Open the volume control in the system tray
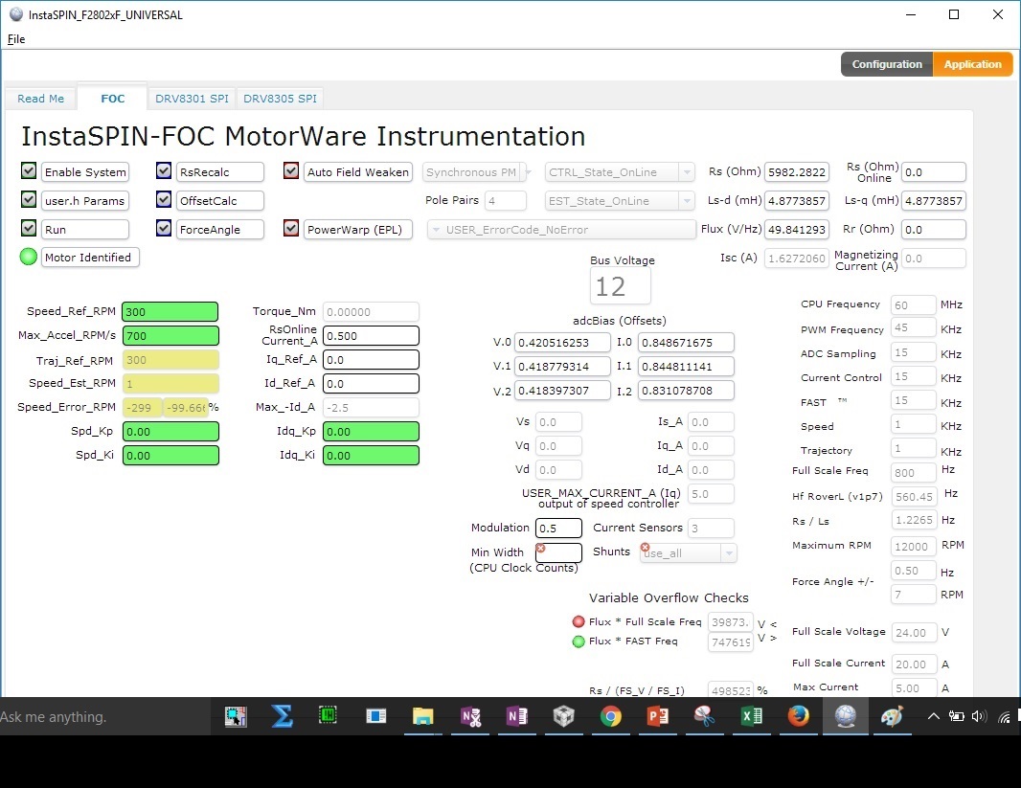 point(979,716)
